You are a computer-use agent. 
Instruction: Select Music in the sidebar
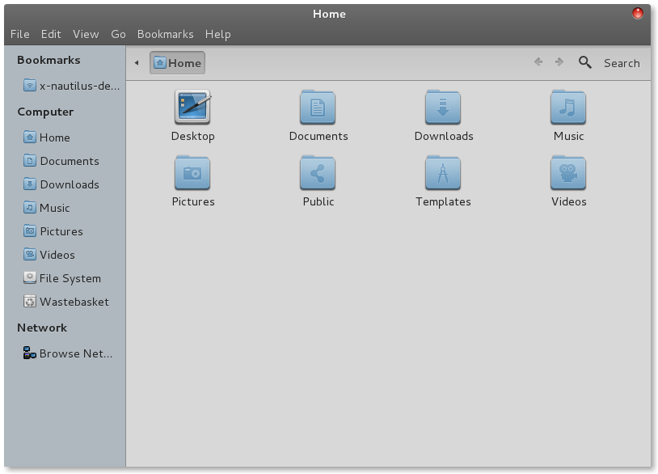(x=47, y=208)
